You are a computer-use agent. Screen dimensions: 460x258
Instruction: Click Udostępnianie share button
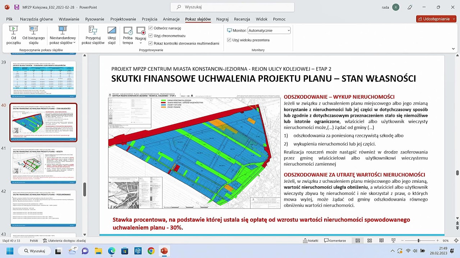436,19
